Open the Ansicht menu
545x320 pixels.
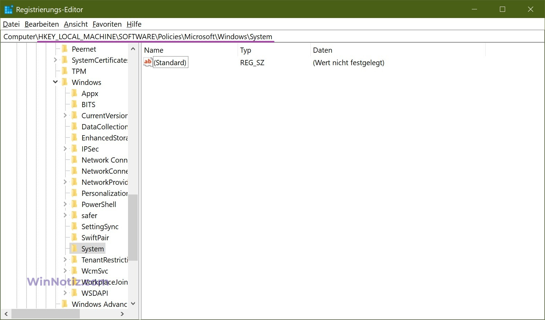pos(76,24)
